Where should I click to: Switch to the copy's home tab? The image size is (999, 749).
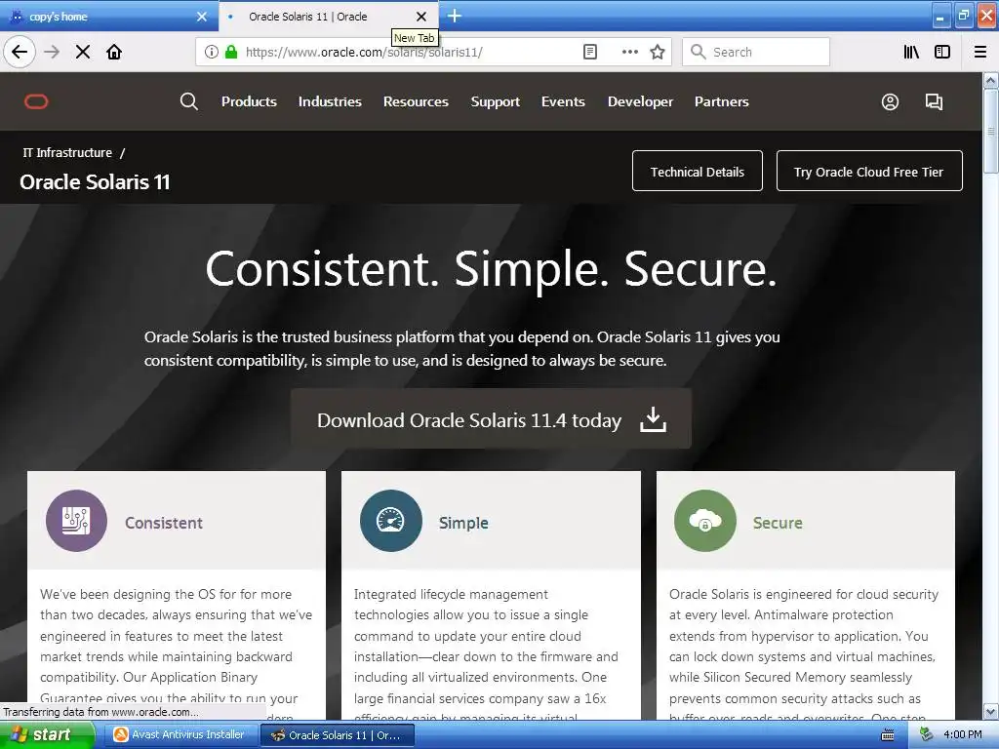click(x=109, y=17)
